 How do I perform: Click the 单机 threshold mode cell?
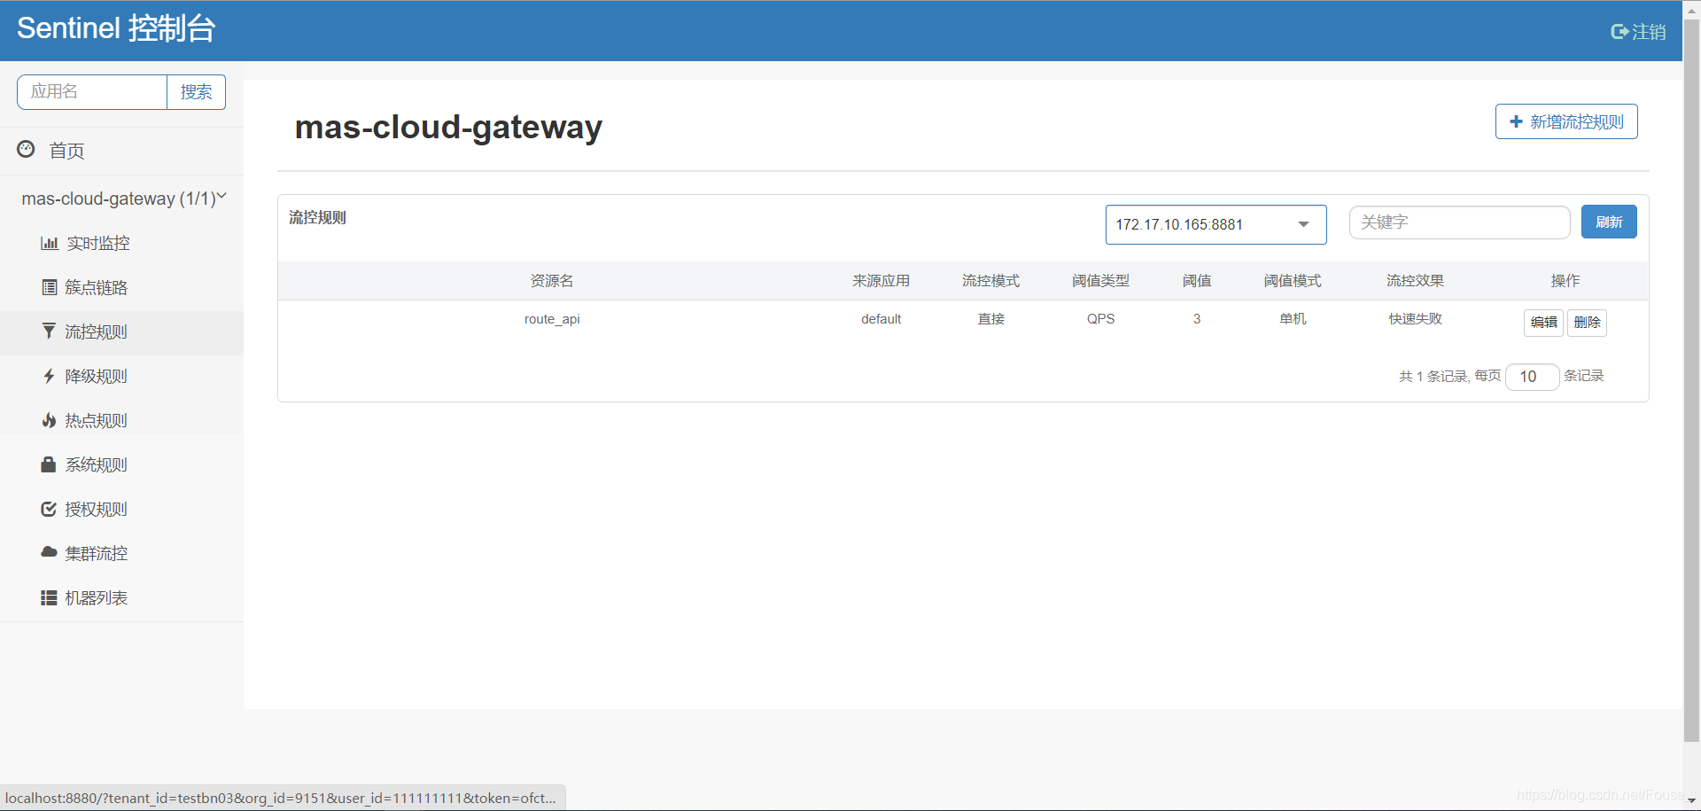click(x=1293, y=319)
